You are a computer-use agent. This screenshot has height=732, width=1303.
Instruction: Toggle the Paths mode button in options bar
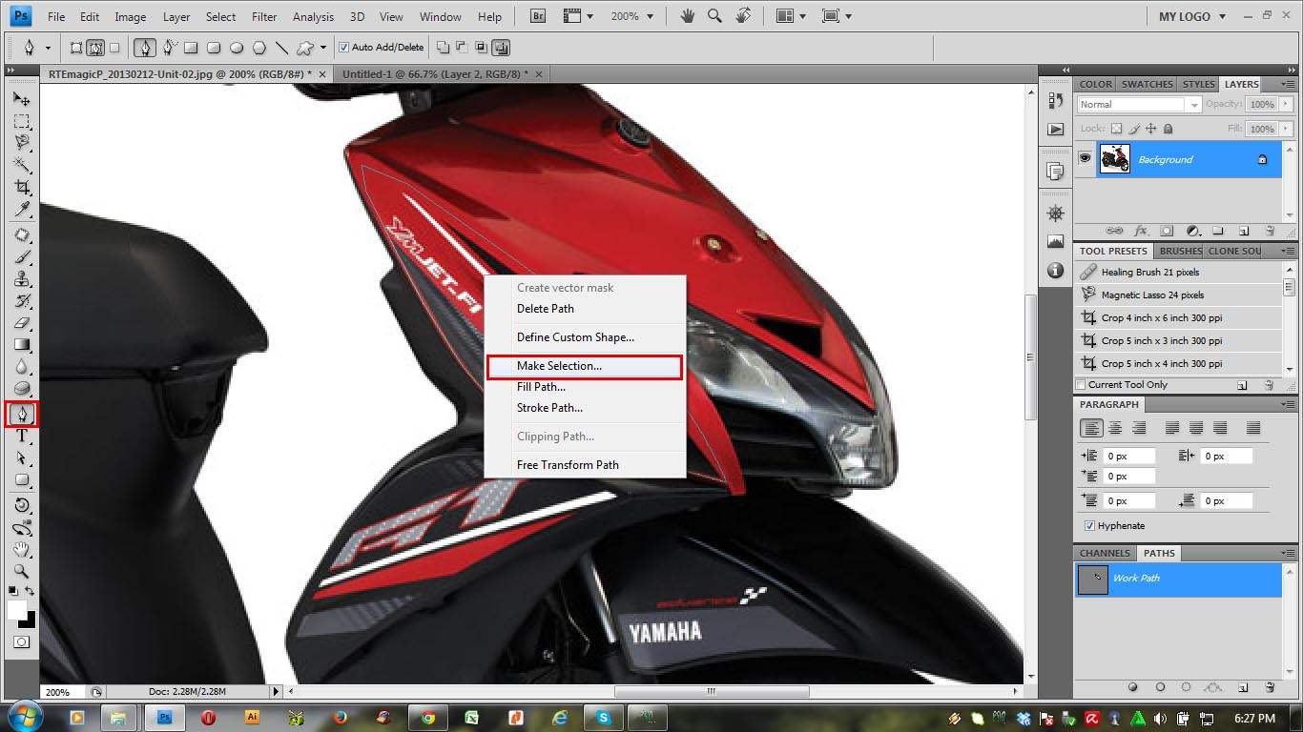click(x=95, y=47)
